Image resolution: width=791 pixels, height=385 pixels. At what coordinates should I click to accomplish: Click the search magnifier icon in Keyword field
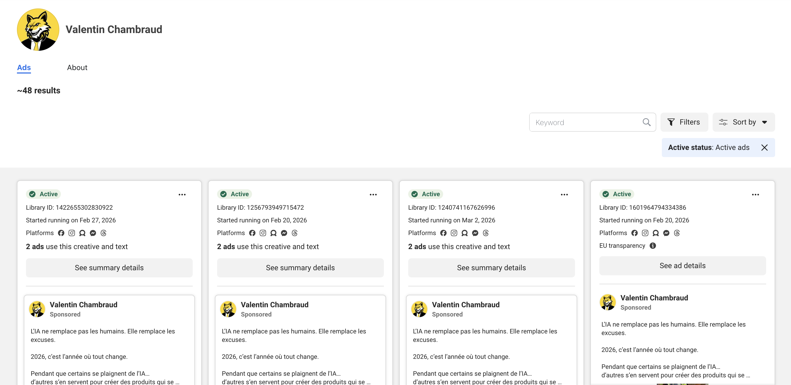point(646,122)
